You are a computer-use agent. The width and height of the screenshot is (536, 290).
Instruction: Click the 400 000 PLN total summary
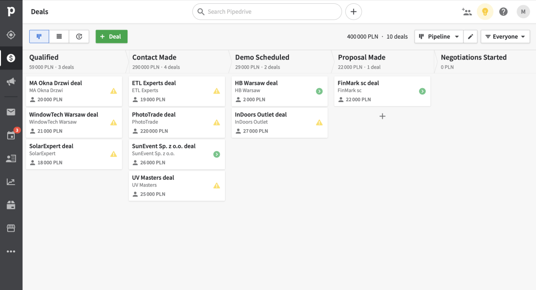coord(363,37)
